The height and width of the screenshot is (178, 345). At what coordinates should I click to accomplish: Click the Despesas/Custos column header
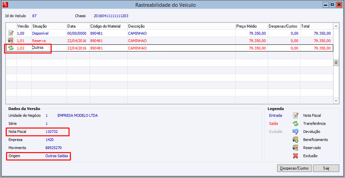(284, 26)
